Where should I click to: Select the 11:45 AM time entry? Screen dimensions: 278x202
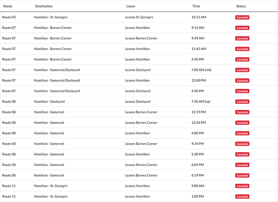(198, 49)
